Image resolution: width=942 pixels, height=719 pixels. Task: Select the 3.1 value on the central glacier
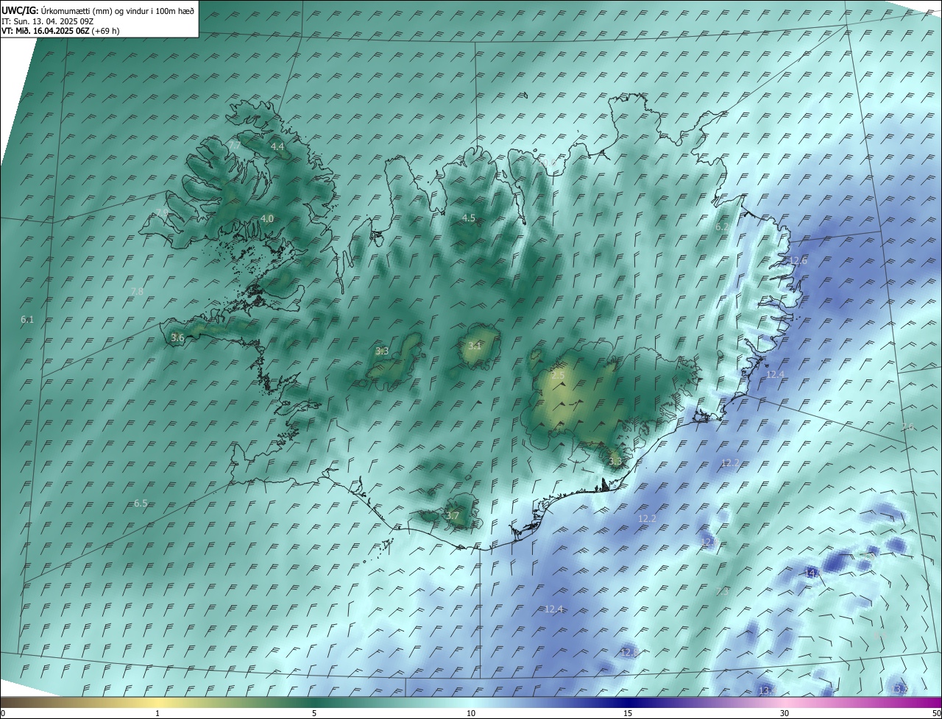click(x=475, y=346)
